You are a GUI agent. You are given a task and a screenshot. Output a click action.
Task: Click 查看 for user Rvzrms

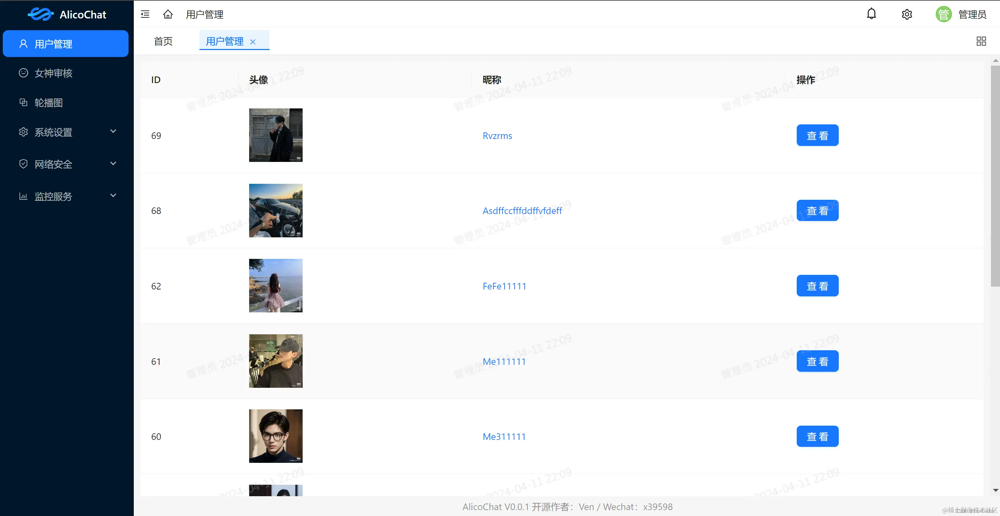[817, 136]
